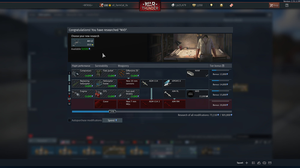Enable Autopurchase modifications checkbox
This screenshot has height=168, width=300.
click(x=70, y=120)
